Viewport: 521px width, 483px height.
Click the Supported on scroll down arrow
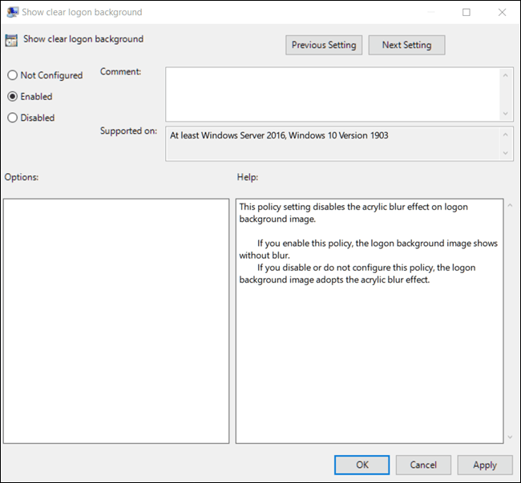click(507, 154)
